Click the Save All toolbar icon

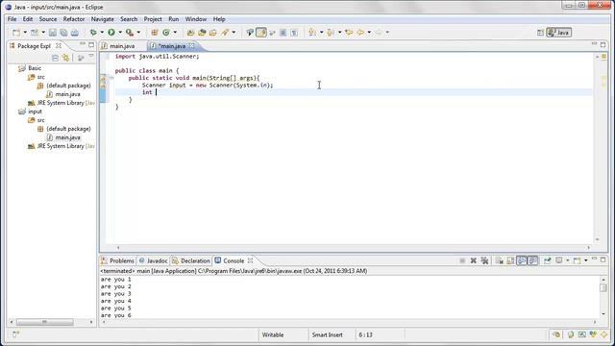[x=63, y=33]
